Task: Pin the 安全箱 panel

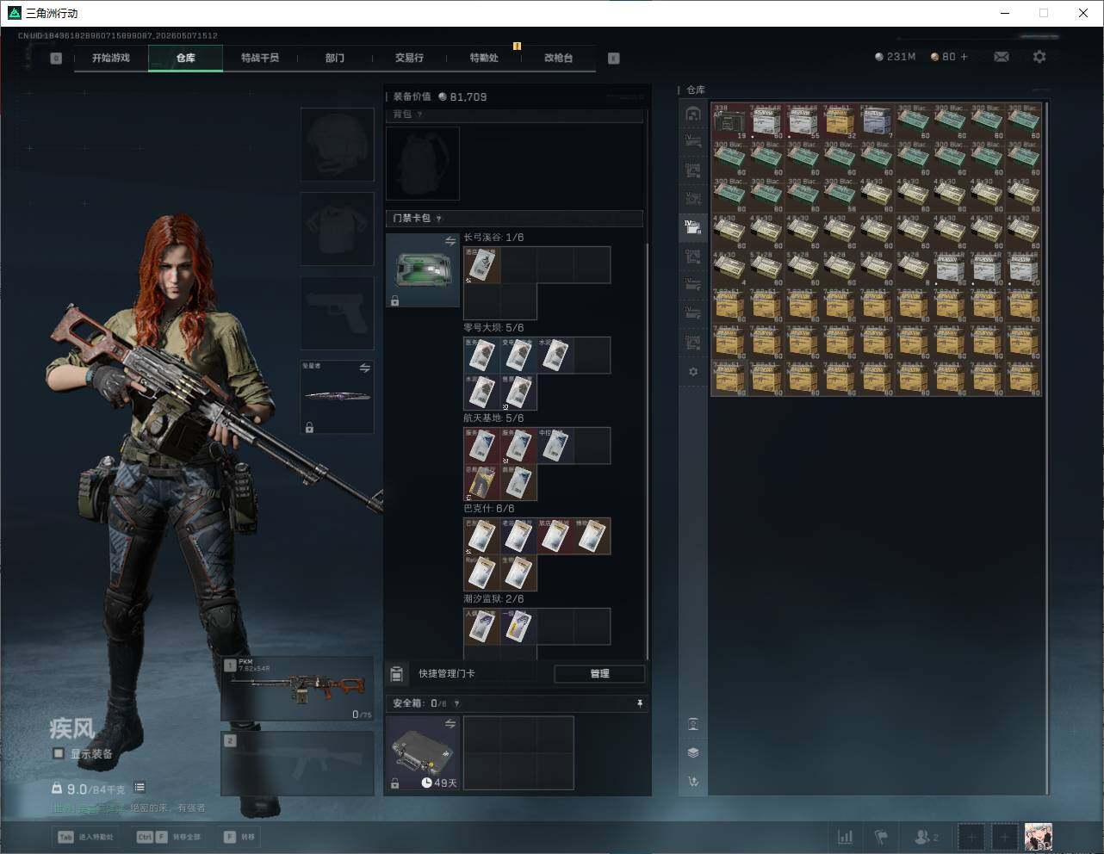Action: tap(639, 703)
